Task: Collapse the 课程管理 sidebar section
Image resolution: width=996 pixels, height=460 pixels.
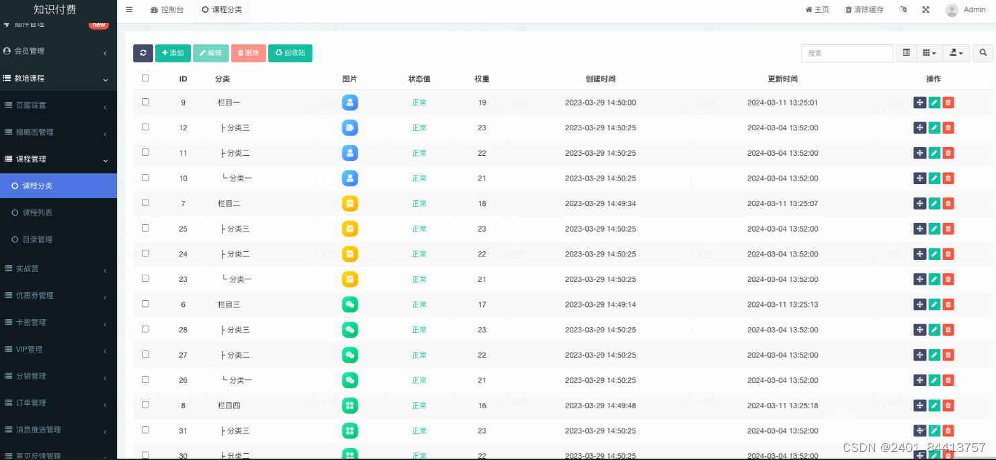Action: [x=58, y=159]
